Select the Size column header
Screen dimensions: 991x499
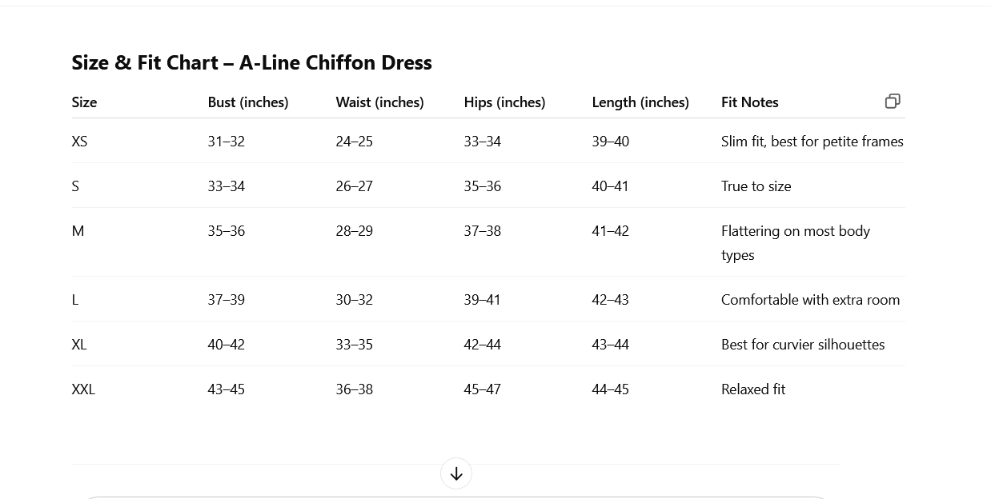tap(84, 102)
